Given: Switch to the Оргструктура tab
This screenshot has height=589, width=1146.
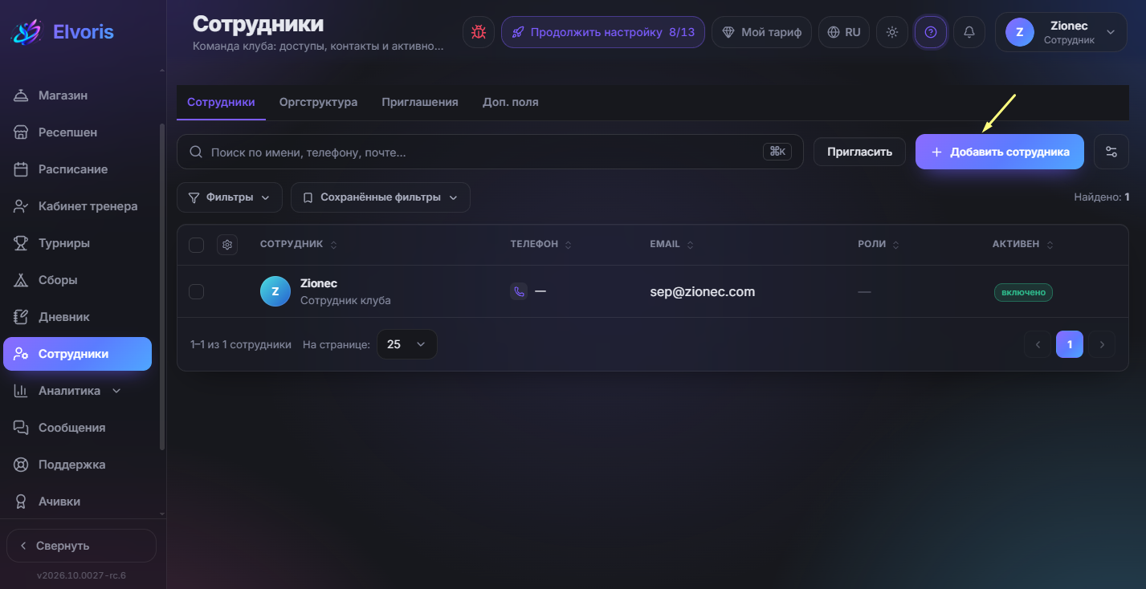Looking at the screenshot, I should coord(318,103).
